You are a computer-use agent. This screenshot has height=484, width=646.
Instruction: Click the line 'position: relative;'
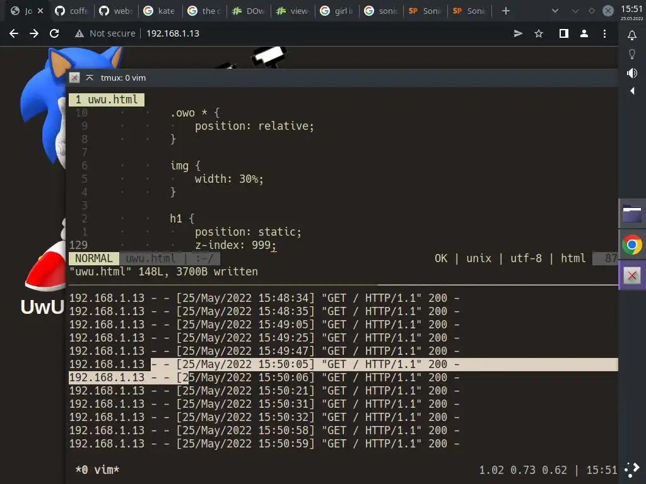tap(254, 126)
